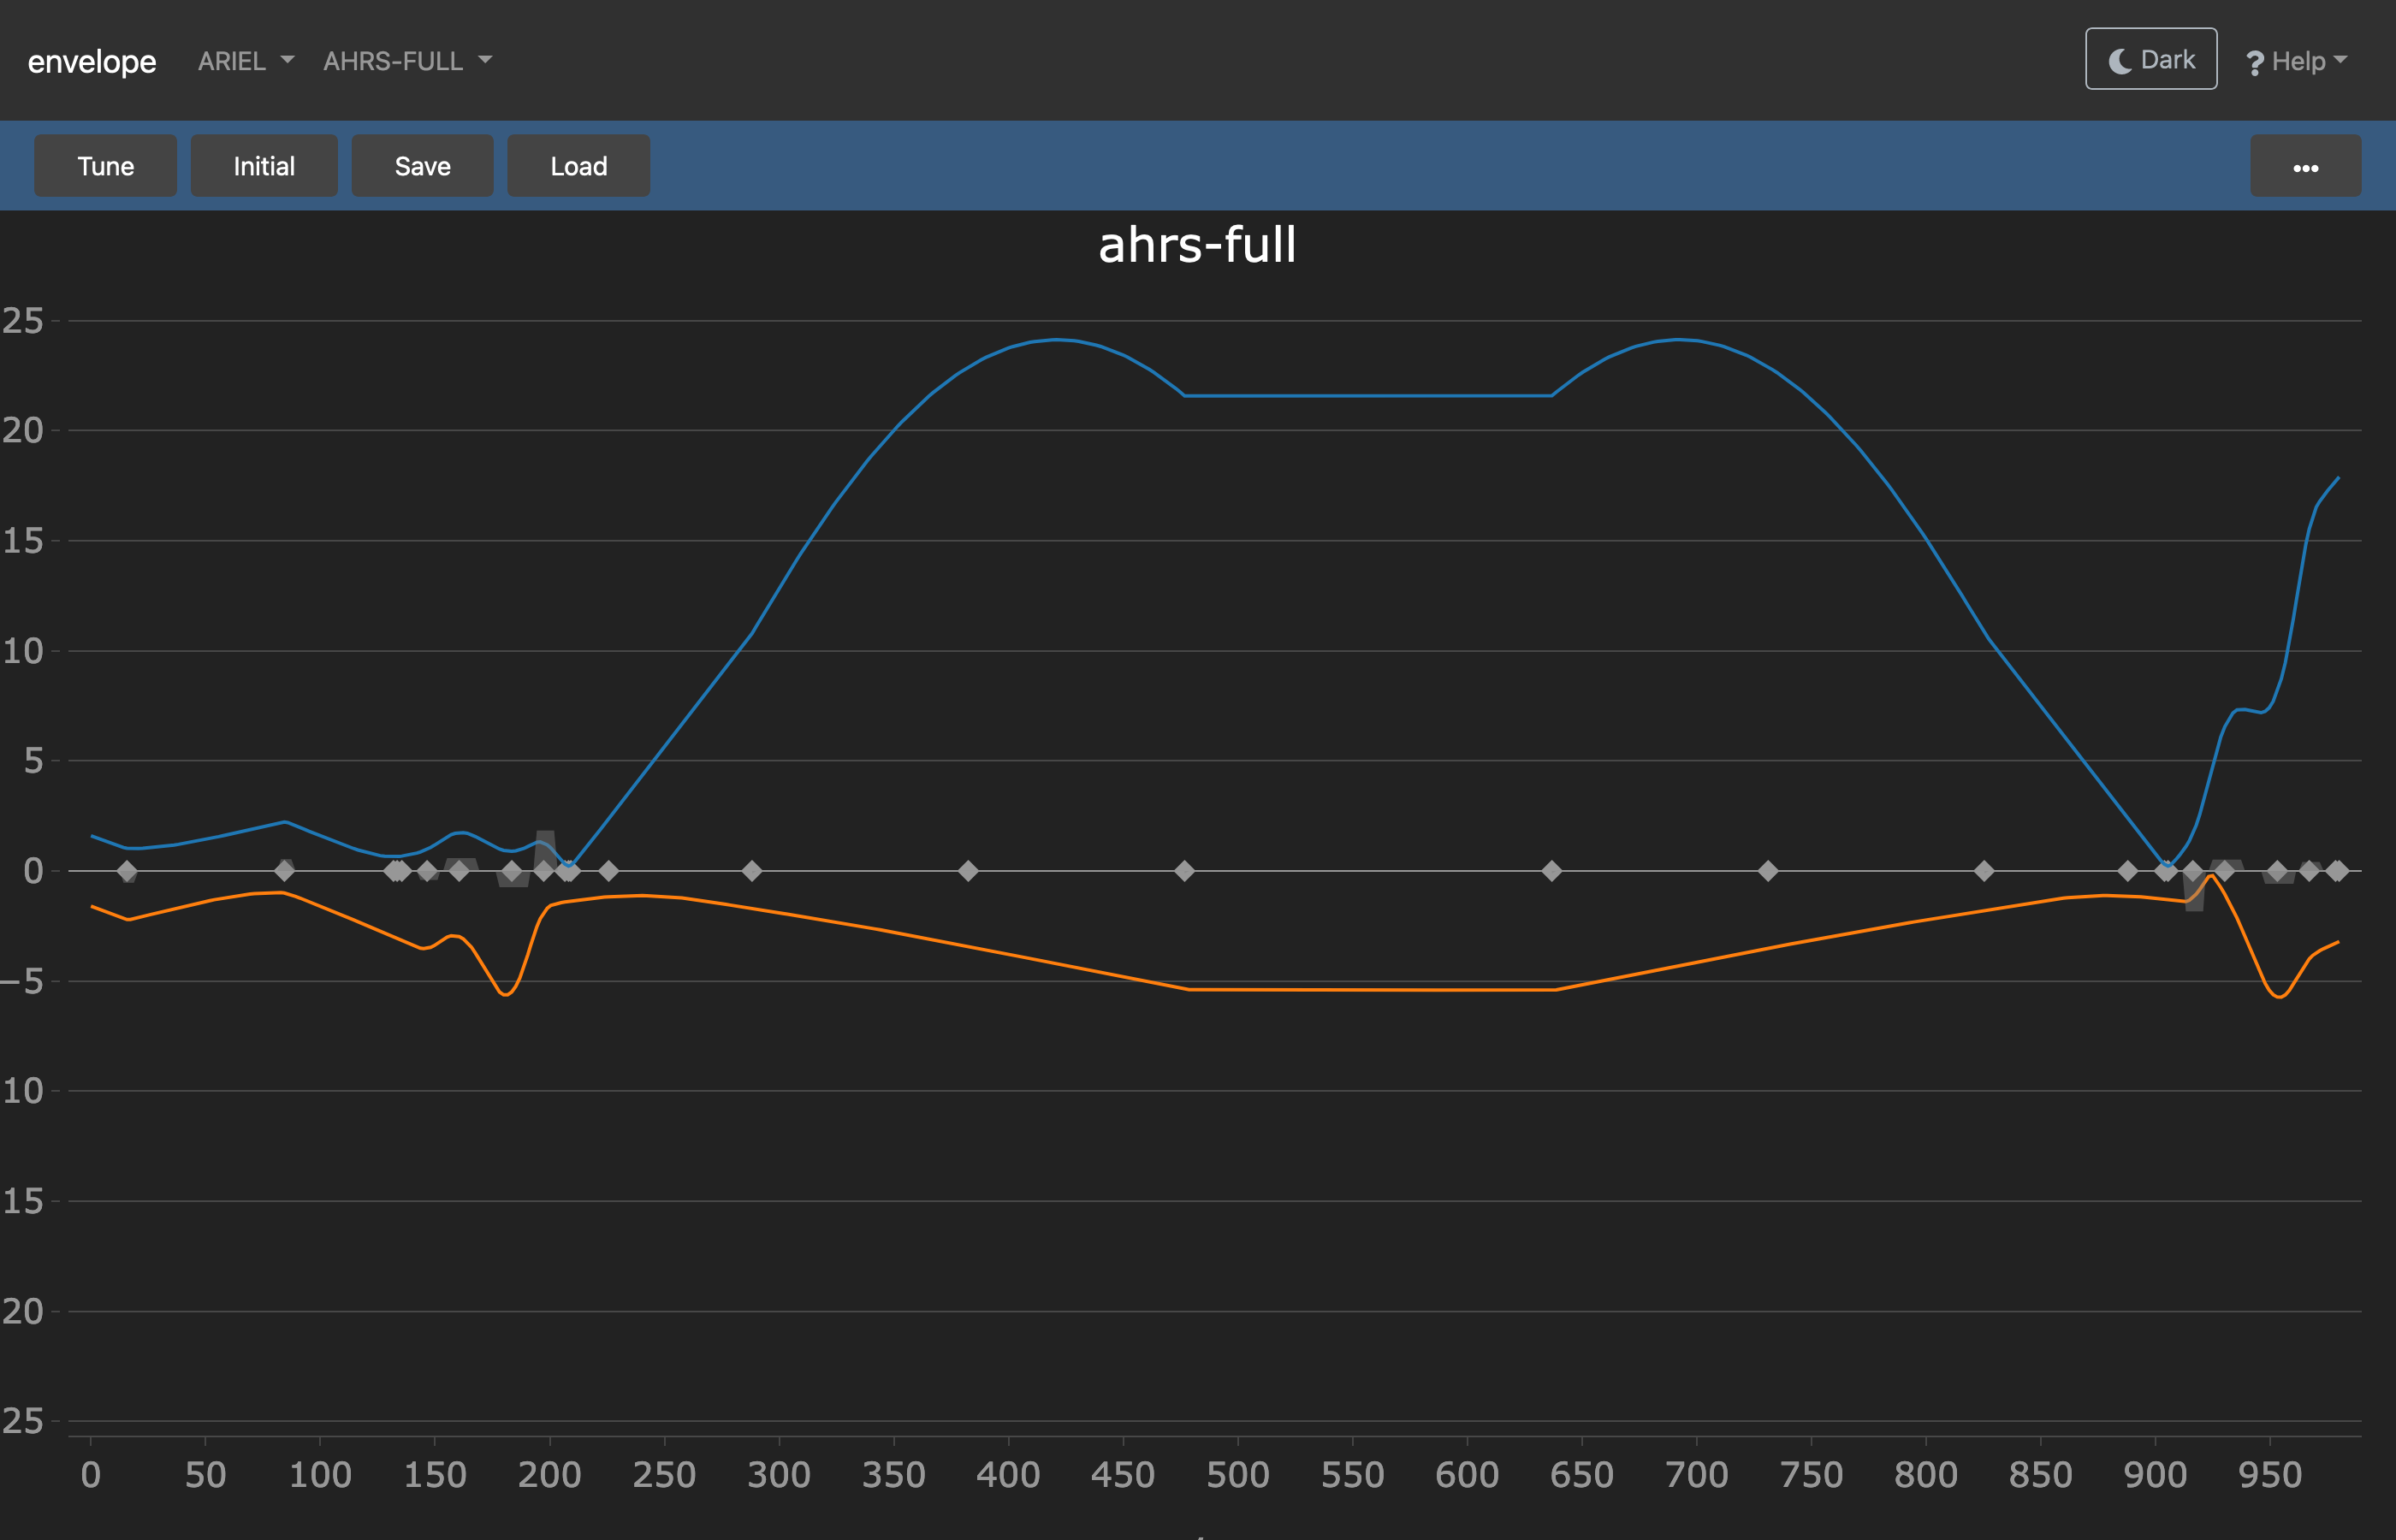This screenshot has width=2396, height=1540.
Task: Select the diamond marker at x 732
Action: (1768, 871)
